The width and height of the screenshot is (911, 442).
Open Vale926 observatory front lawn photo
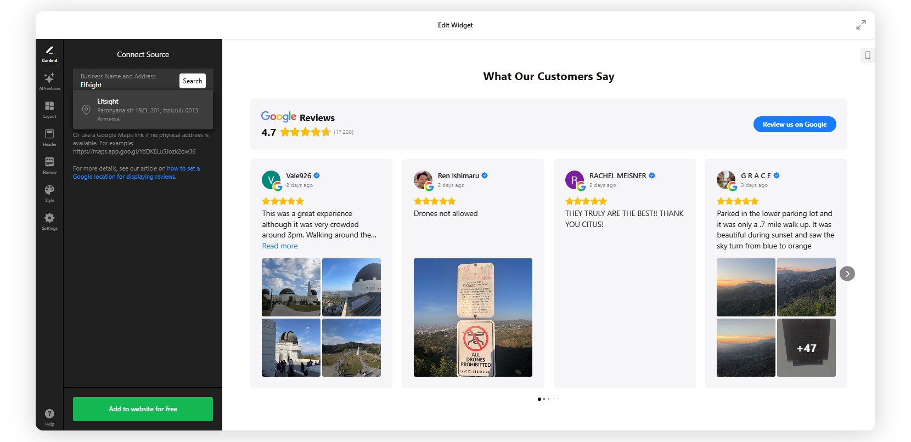pyautogui.click(x=291, y=287)
